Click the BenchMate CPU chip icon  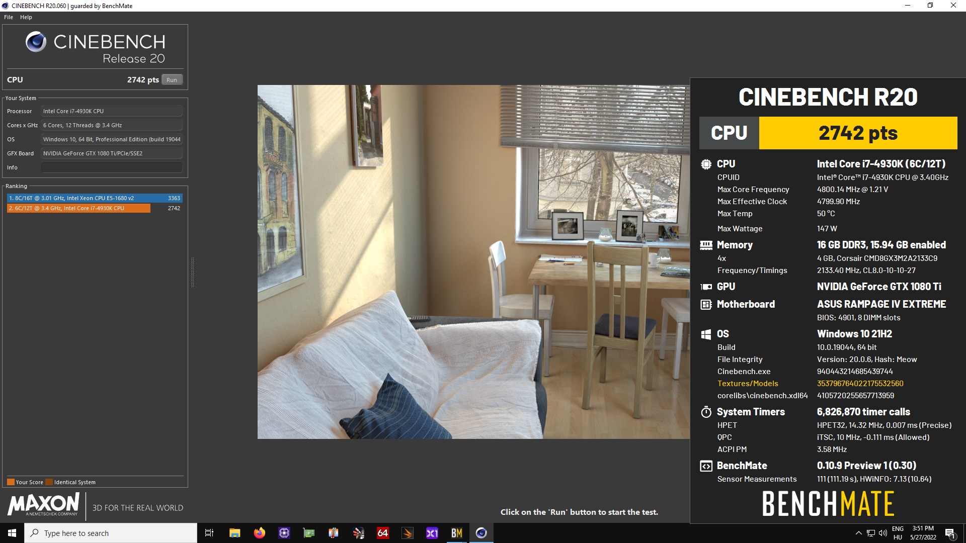pos(706,164)
